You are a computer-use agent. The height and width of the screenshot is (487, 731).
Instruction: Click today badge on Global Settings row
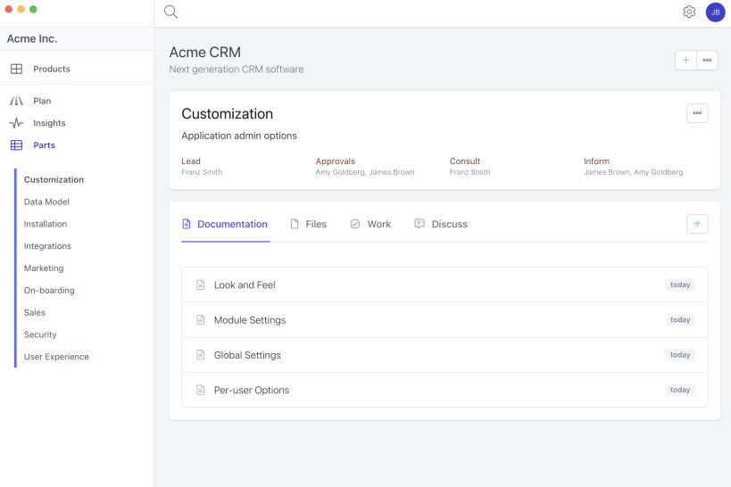pyautogui.click(x=680, y=355)
